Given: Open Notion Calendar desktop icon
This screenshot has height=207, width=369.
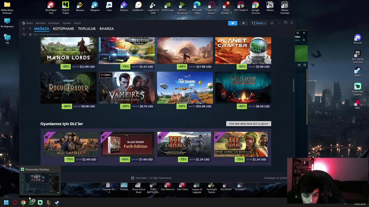Looking at the screenshot, I should pyautogui.click(x=285, y=8).
